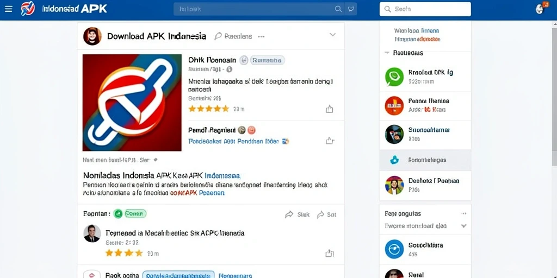Image resolution: width=557 pixels, height=278 pixels.
Task: Click the blue round Soupdlfiura icon
Action: 394,249
